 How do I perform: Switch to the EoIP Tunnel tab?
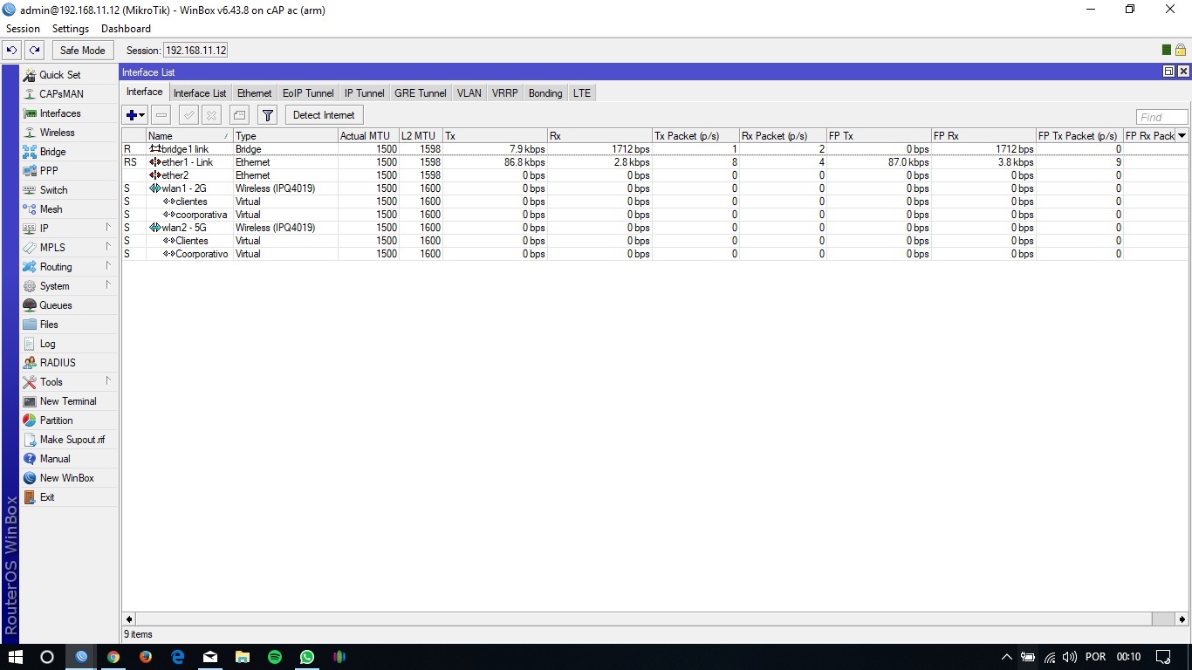(x=308, y=93)
